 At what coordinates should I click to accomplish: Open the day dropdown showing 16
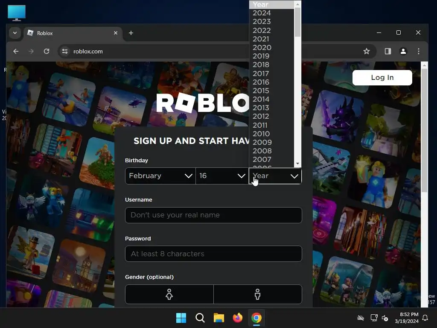pos(222,176)
